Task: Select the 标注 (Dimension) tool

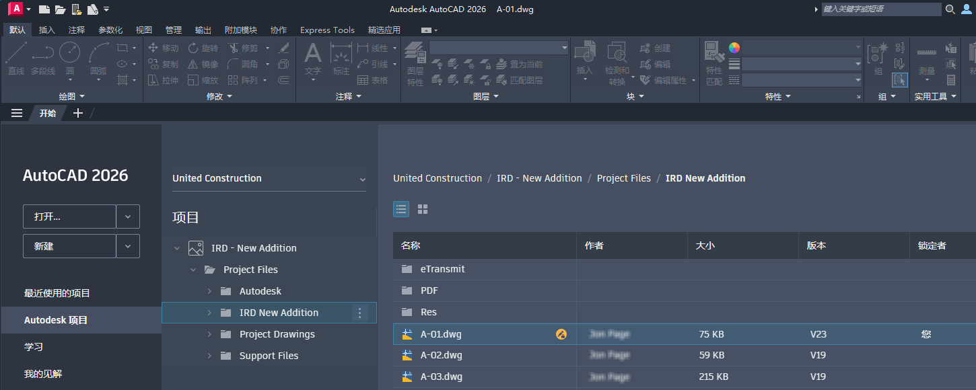Action: point(341,58)
